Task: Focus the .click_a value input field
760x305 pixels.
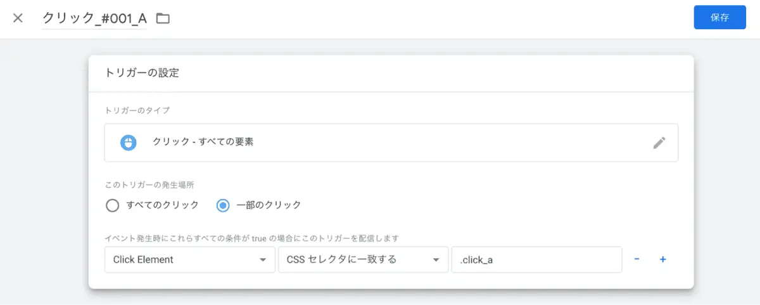Action: pyautogui.click(x=536, y=259)
